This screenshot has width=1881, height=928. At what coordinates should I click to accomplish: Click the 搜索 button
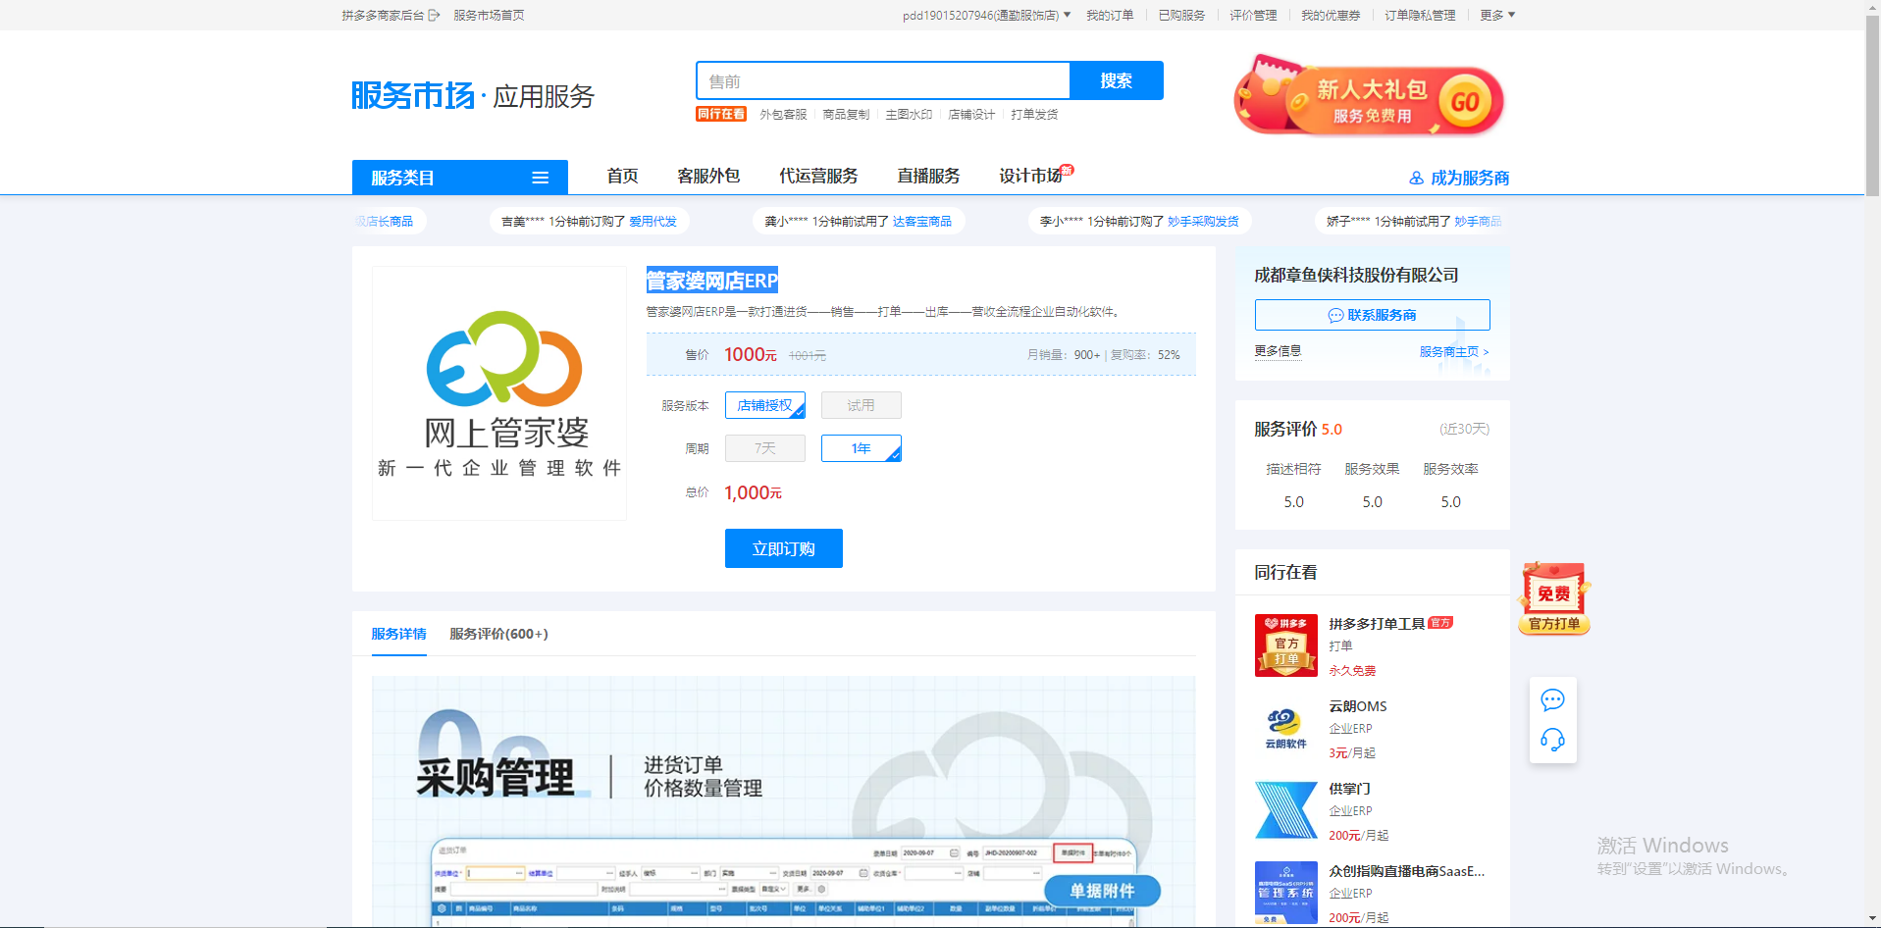(1117, 80)
